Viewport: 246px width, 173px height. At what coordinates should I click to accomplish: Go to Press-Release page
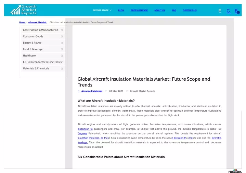[139, 10]
